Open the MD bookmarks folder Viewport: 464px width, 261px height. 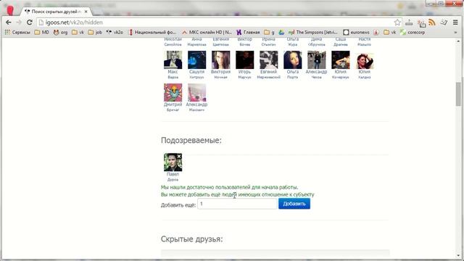click(x=42, y=32)
